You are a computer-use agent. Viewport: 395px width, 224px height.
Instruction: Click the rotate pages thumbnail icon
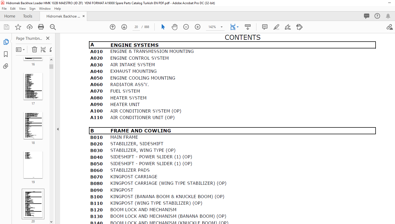[x=50, y=49]
